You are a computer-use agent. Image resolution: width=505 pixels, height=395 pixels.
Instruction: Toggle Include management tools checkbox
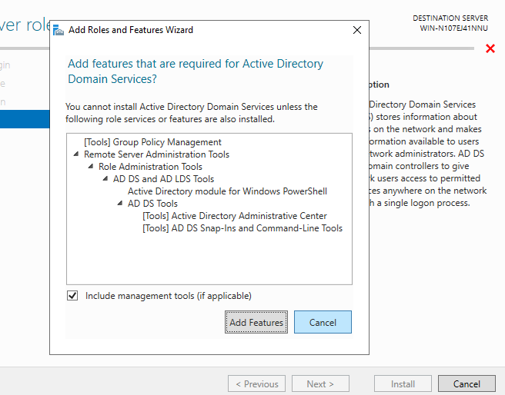[72, 296]
